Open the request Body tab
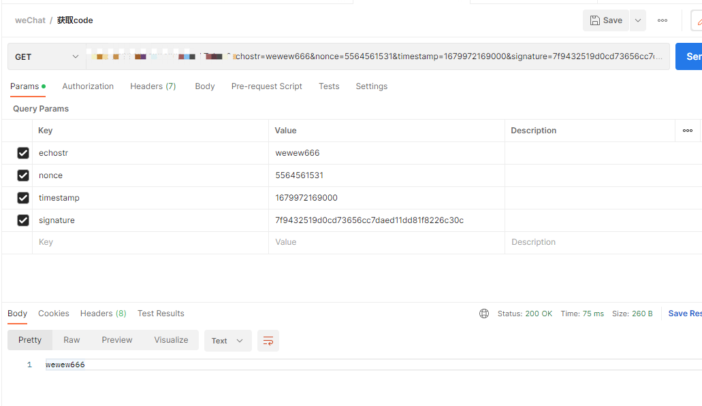The height and width of the screenshot is (406, 702). coord(204,86)
